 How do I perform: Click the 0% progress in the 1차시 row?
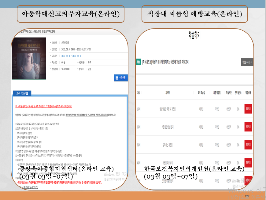point(238,109)
